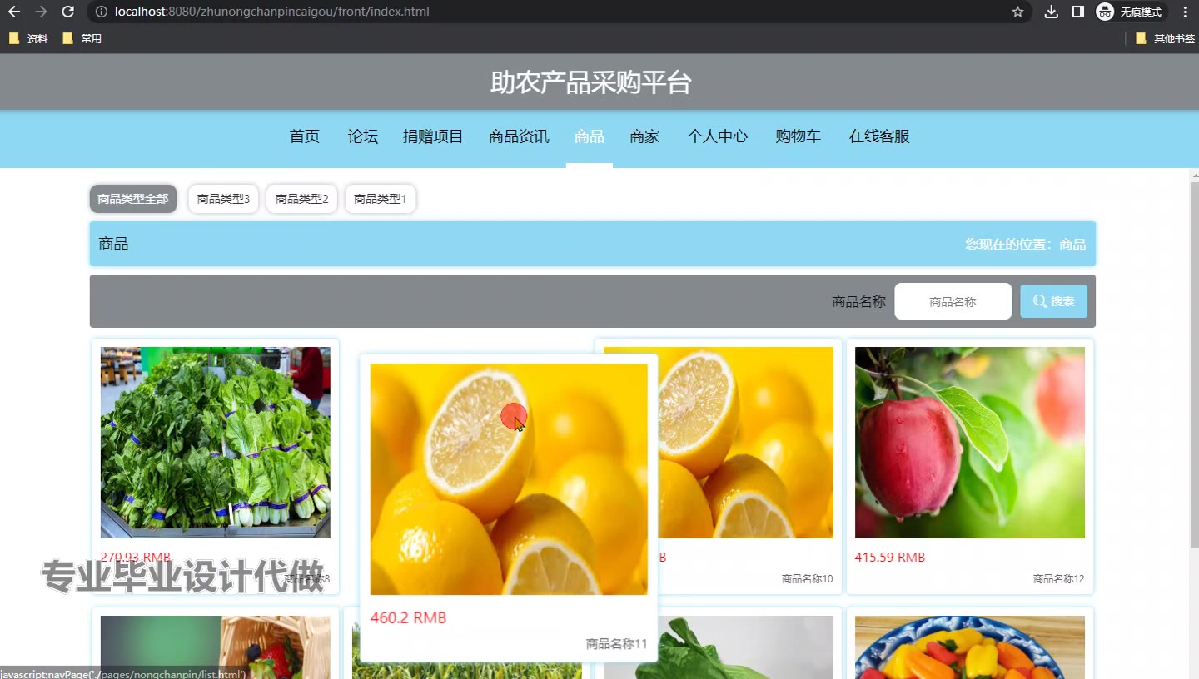This screenshot has width=1199, height=679.
Task: Open the 购物车 nav item
Action: click(x=798, y=136)
